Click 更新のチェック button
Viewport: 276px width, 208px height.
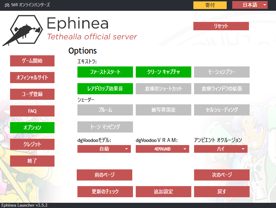(x=105, y=192)
